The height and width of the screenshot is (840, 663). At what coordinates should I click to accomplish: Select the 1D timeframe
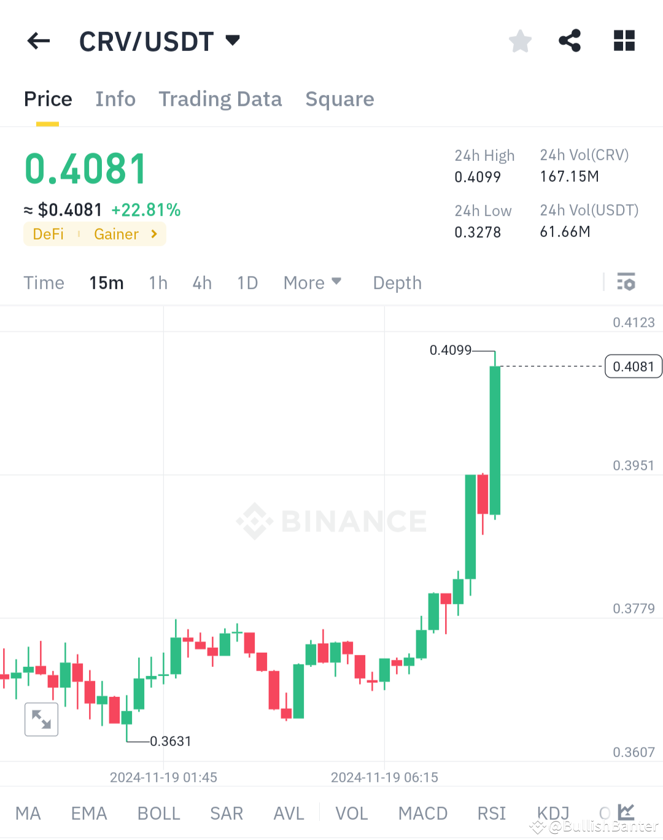tap(247, 282)
